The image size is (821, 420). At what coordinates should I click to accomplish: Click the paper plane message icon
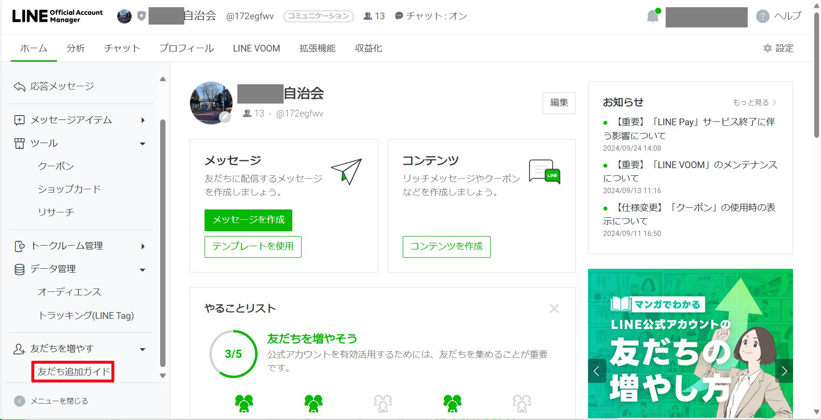[346, 171]
